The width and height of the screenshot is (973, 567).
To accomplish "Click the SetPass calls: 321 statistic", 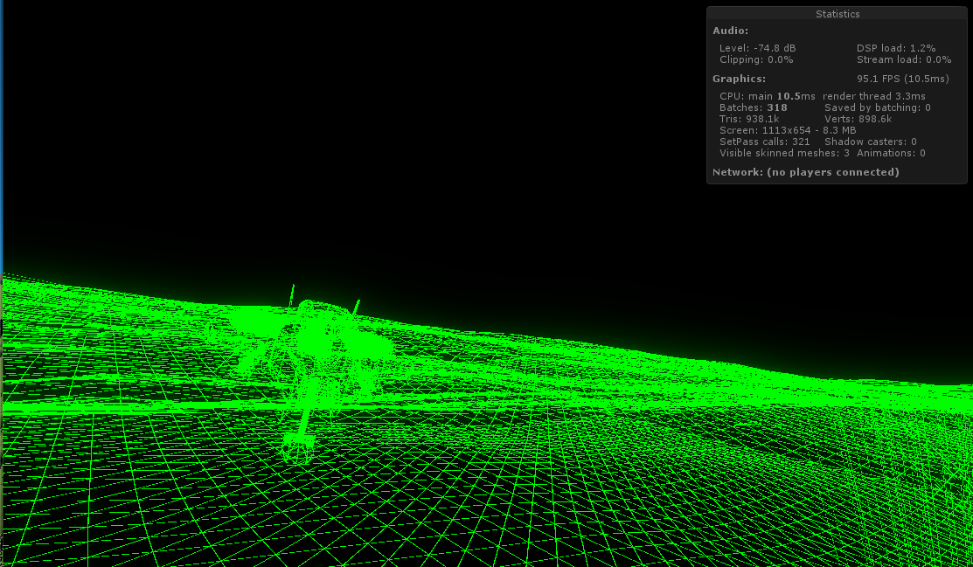I will (x=764, y=142).
